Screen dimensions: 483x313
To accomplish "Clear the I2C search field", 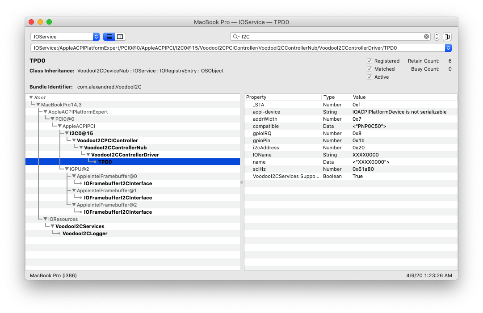I will pyautogui.click(x=426, y=36).
